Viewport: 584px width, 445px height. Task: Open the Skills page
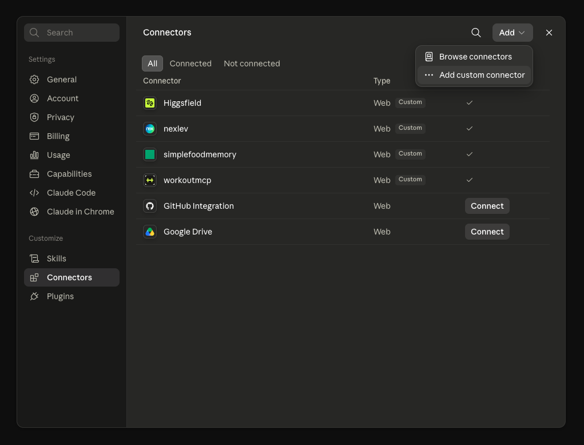tap(71, 259)
